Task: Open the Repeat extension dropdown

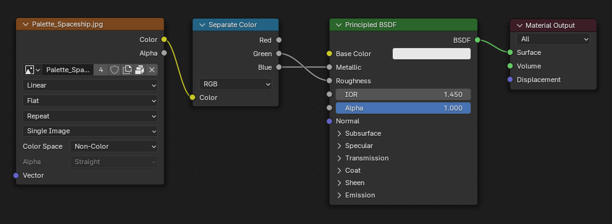Action: click(90, 116)
